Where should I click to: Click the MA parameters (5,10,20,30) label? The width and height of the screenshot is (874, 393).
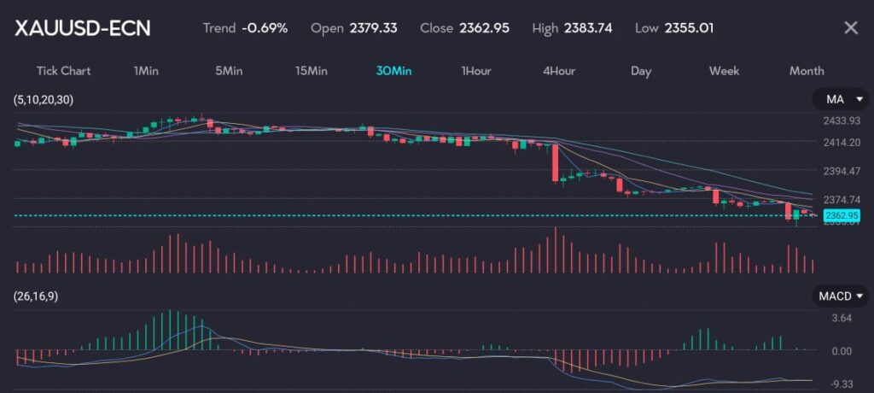[44, 101]
